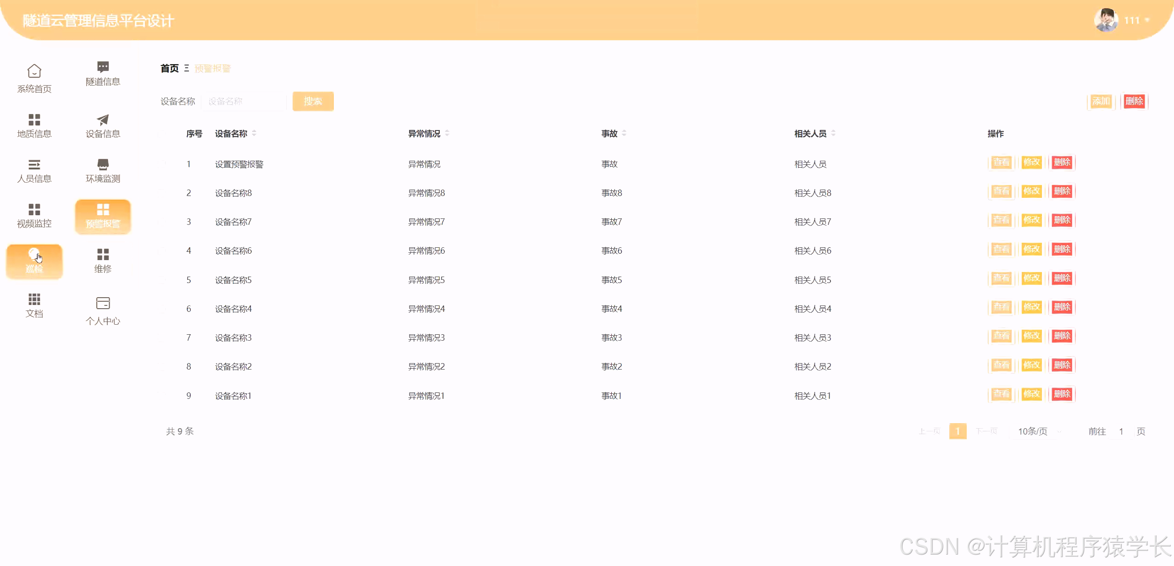Click 修改 in 设备名称6 row
Image resolution: width=1174 pixels, height=566 pixels.
1032,250
